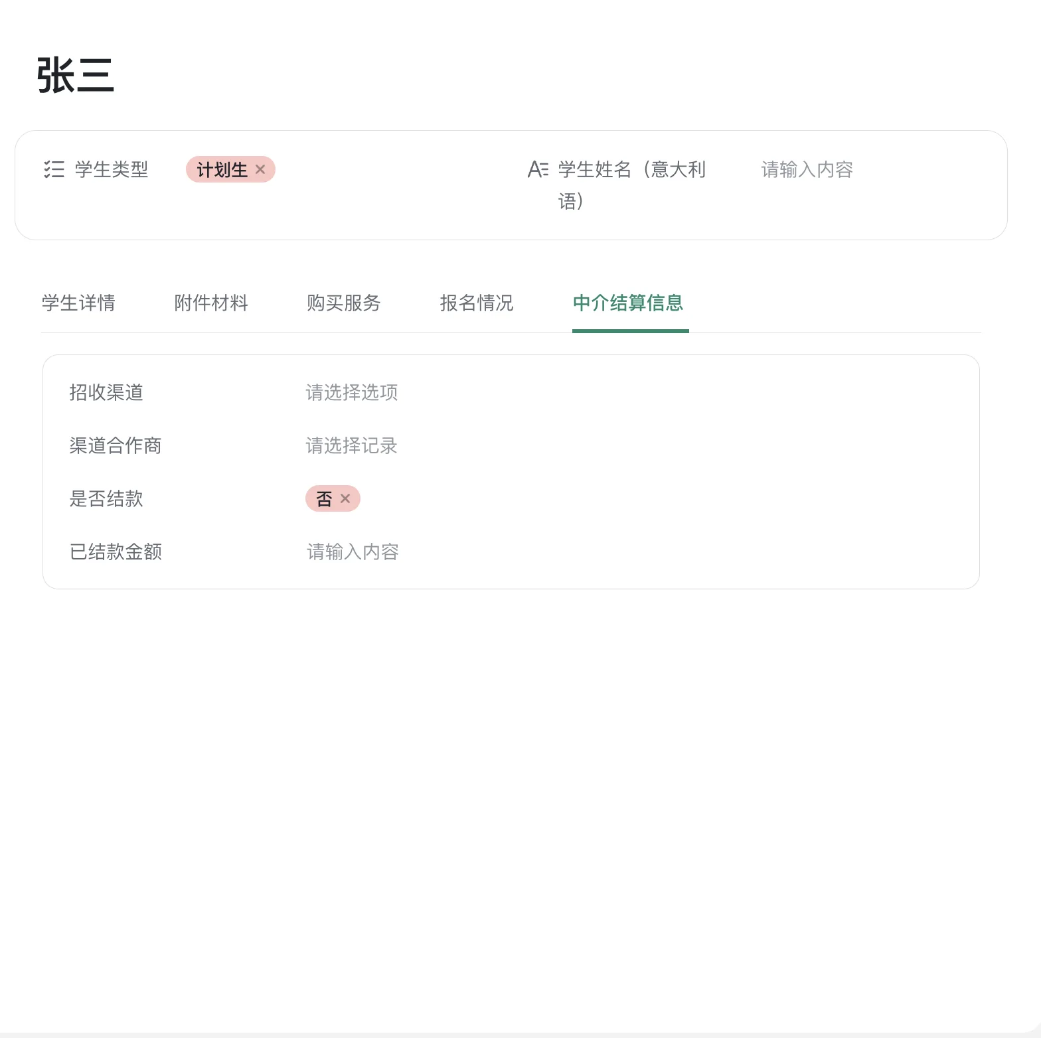Remove the 计划生 tag
Image resolution: width=1041 pixels, height=1038 pixels.
(x=260, y=169)
